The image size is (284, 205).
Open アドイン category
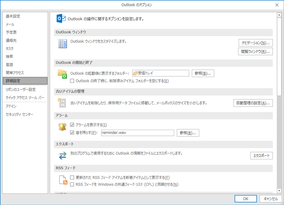[25, 107]
